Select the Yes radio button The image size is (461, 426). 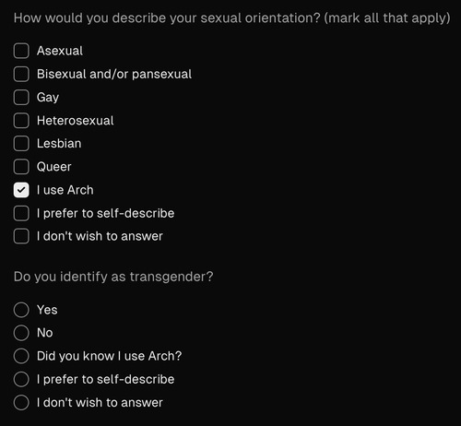[21, 310]
